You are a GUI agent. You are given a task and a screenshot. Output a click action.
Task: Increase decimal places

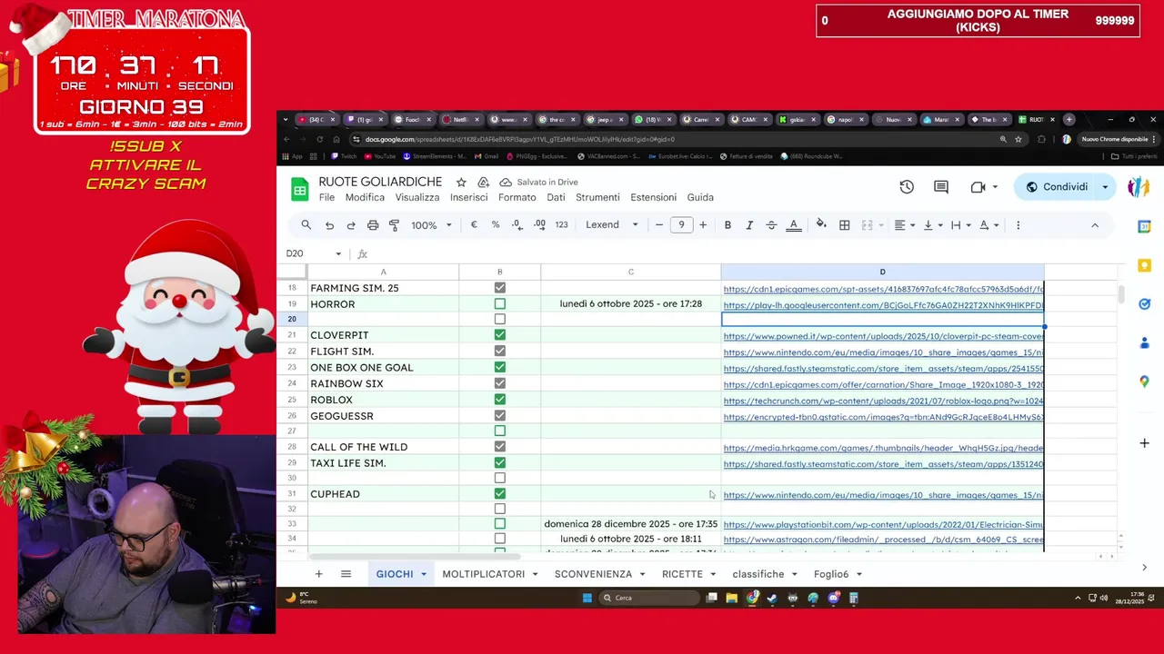click(539, 225)
